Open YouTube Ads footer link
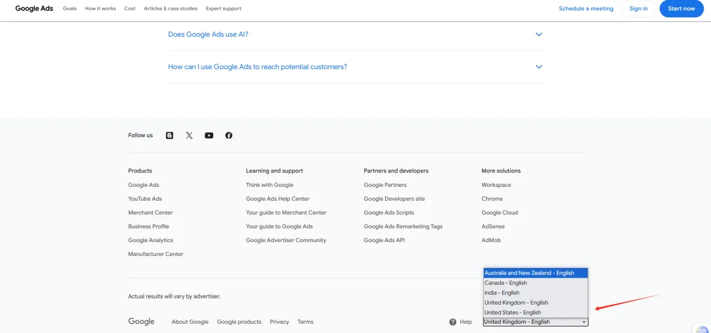Image resolution: width=711 pixels, height=333 pixels. (145, 199)
